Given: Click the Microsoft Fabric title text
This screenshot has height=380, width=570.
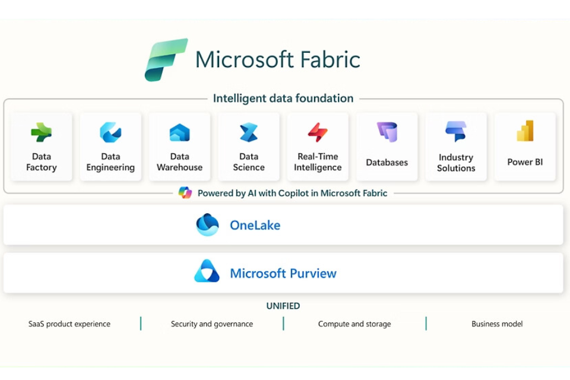Looking at the screenshot, I should [278, 60].
